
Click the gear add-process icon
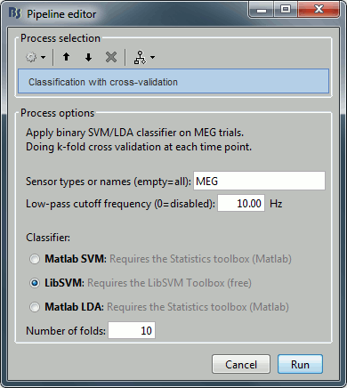coord(31,57)
